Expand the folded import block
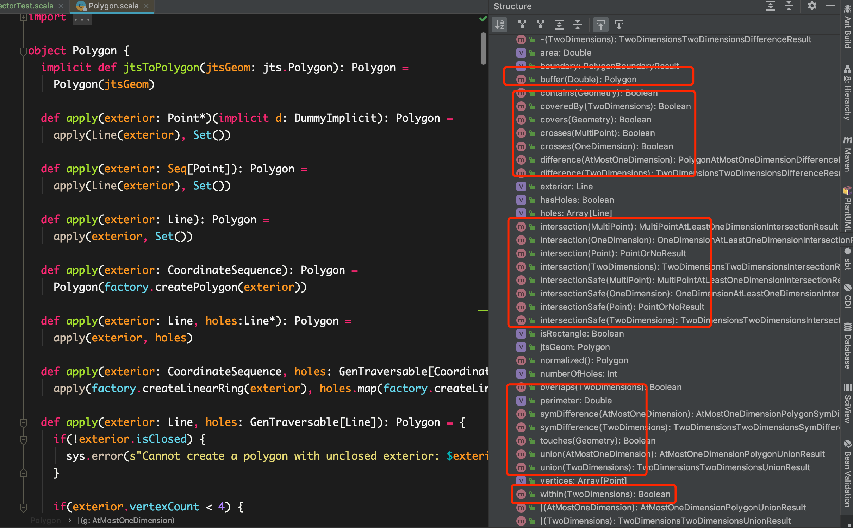Viewport: 853px width, 528px height. [24, 17]
